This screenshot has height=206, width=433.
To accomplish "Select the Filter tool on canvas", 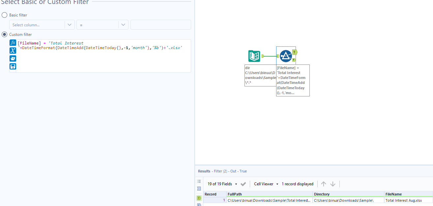I will point(285,56).
